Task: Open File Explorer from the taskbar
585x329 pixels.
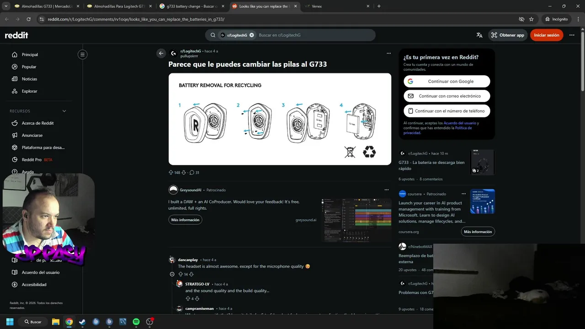Action: (55, 322)
